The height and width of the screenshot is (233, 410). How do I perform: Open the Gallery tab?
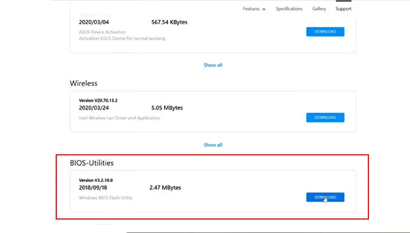point(319,9)
